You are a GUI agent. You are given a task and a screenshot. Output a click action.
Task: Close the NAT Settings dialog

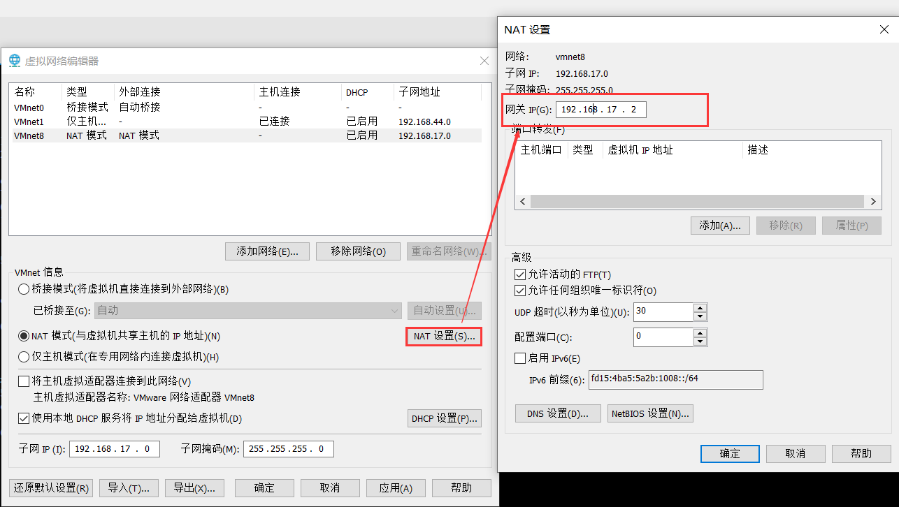pyautogui.click(x=884, y=29)
